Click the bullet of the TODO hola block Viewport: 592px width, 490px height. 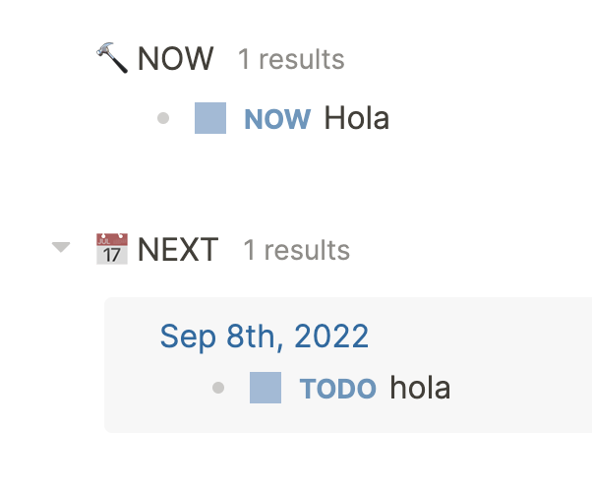pos(218,388)
